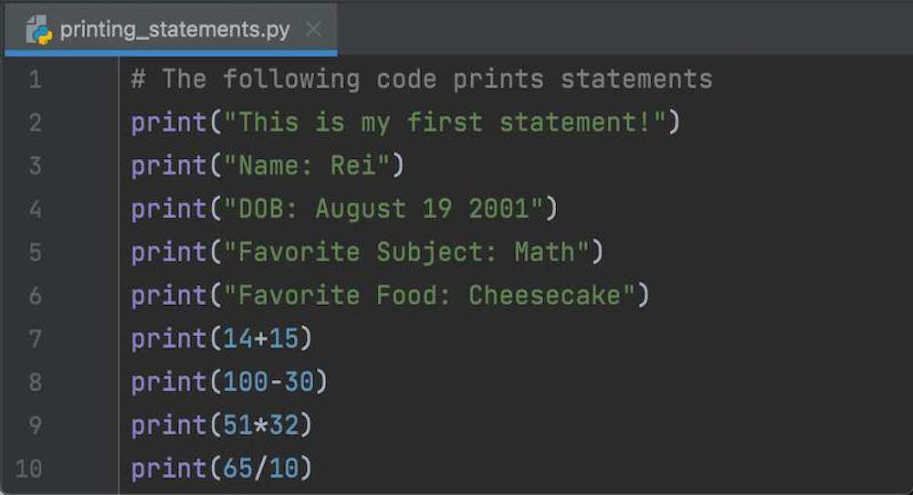Close the printing_statements.py tab

pyautogui.click(x=313, y=29)
